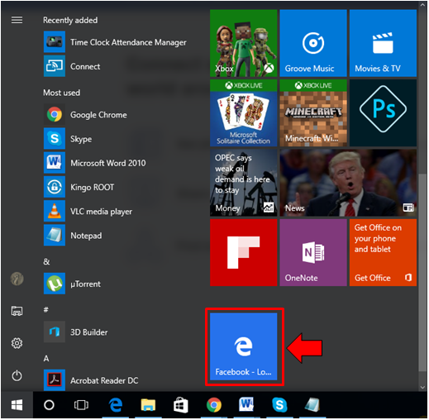Open Notepad from Most used list

pyautogui.click(x=73, y=236)
